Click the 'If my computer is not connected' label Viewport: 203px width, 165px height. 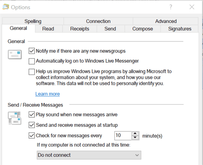point(83,145)
